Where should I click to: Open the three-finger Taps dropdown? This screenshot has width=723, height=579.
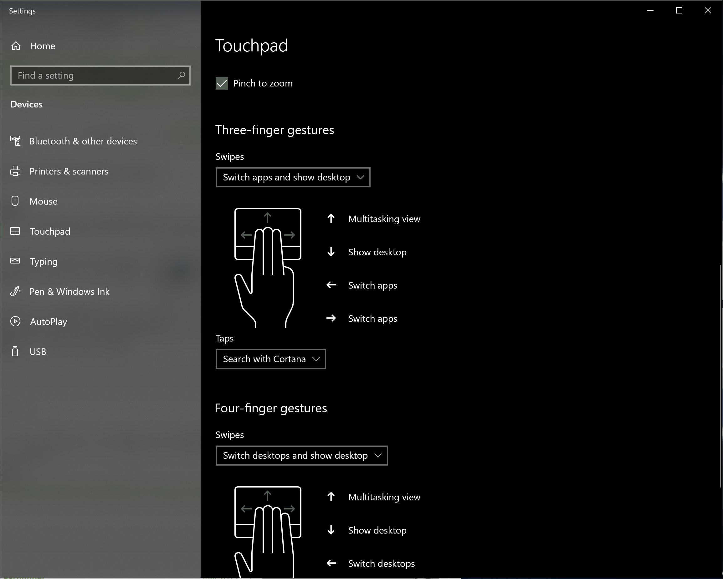coord(270,359)
